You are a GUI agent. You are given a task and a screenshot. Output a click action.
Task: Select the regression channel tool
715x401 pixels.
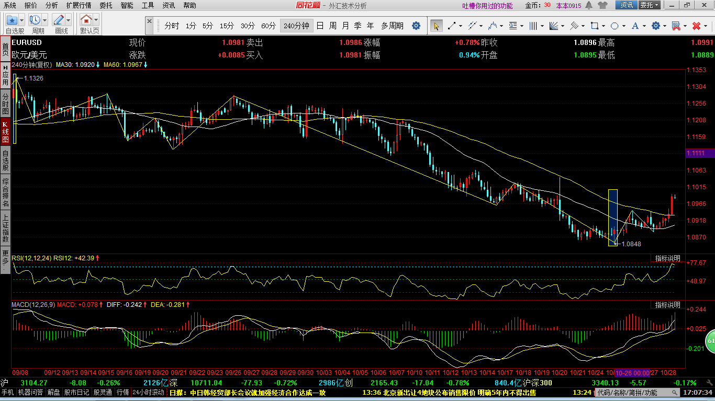pos(574,26)
